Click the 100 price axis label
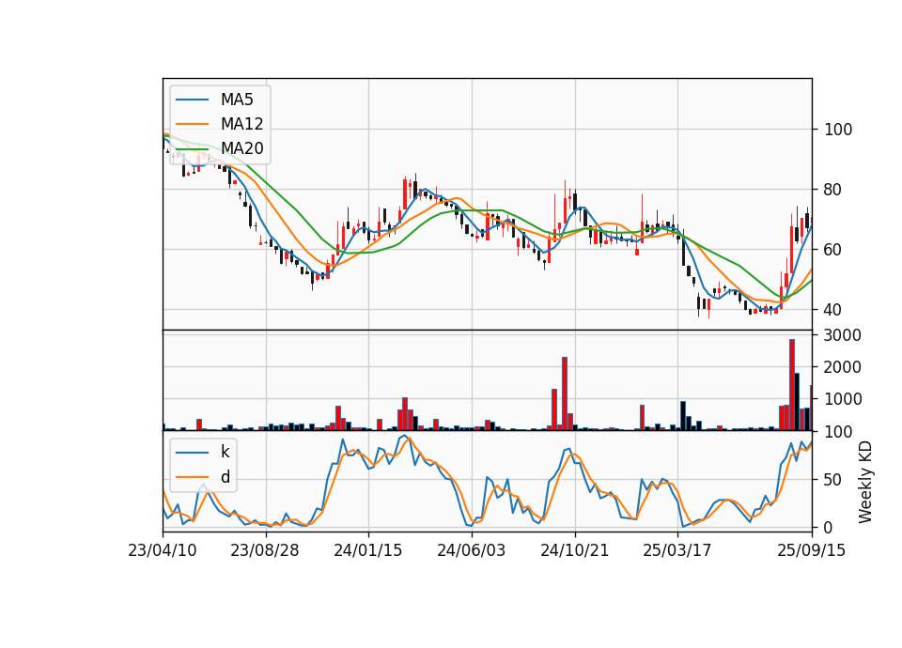The width and height of the screenshot is (902, 648). point(837,130)
